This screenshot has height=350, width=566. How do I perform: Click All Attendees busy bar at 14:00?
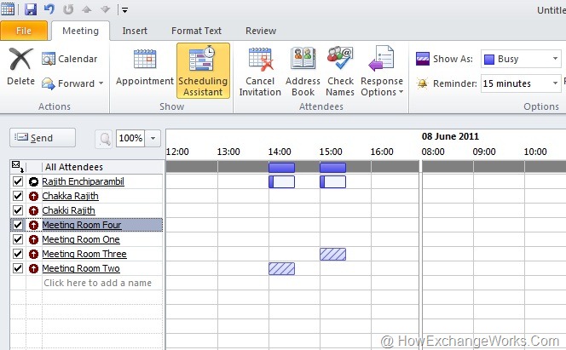pyautogui.click(x=281, y=167)
